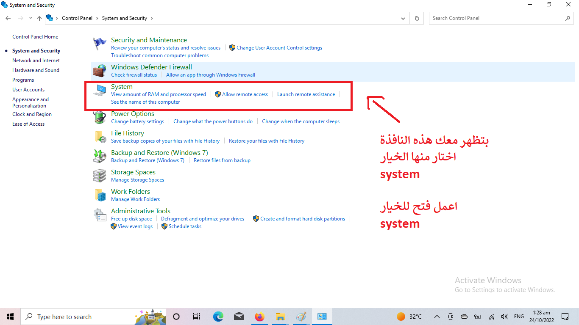Click the File History folder icon
Viewport: 579px width, 325px height.
pyautogui.click(x=100, y=137)
